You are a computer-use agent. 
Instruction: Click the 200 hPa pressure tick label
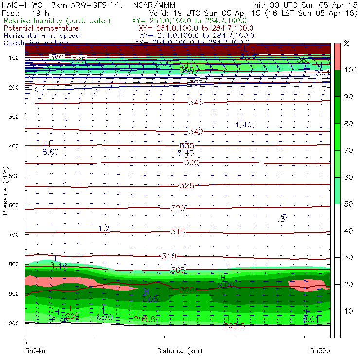tap(14, 87)
